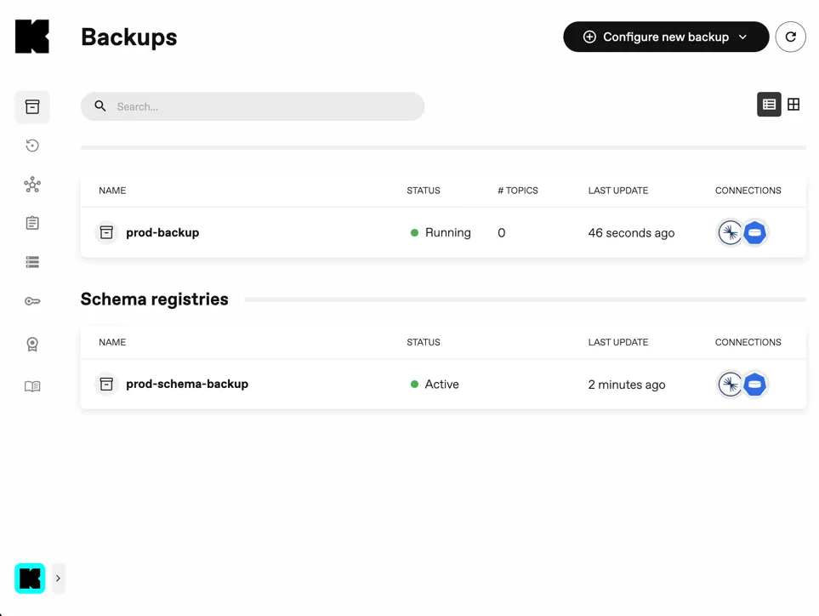Screen dimensions: 819x616
Task: Open the key credentials sidebar icon
Action: [32, 301]
